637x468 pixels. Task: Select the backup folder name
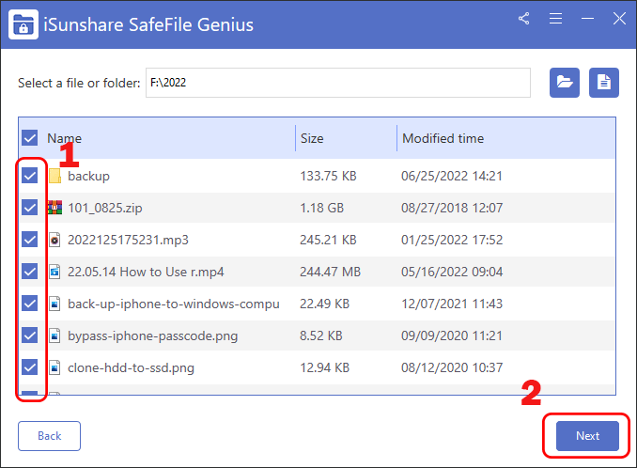(88, 177)
